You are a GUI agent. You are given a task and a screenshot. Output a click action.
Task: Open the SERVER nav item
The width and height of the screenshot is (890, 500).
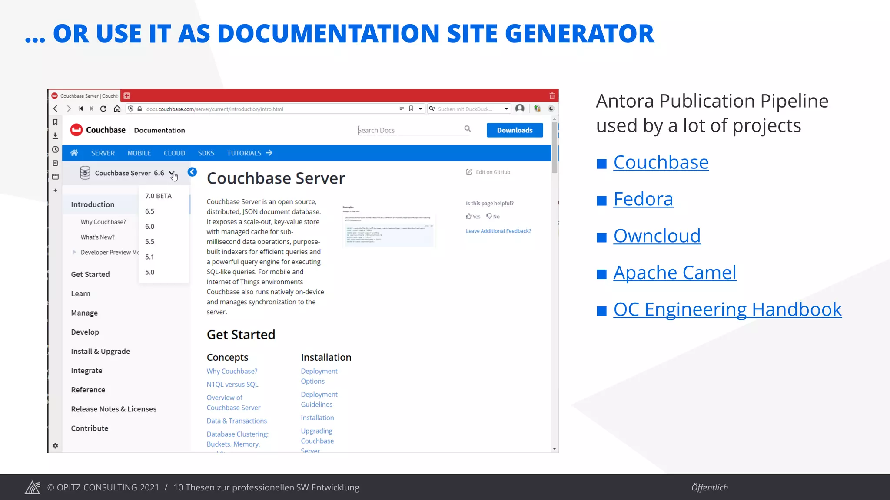(103, 153)
